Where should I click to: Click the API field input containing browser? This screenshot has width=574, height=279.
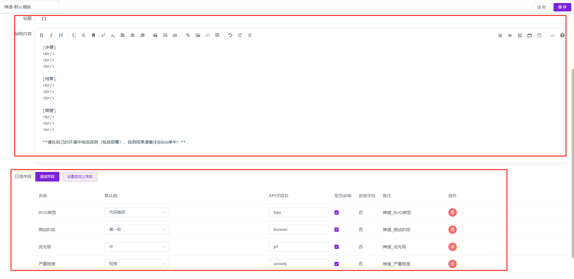click(299, 230)
